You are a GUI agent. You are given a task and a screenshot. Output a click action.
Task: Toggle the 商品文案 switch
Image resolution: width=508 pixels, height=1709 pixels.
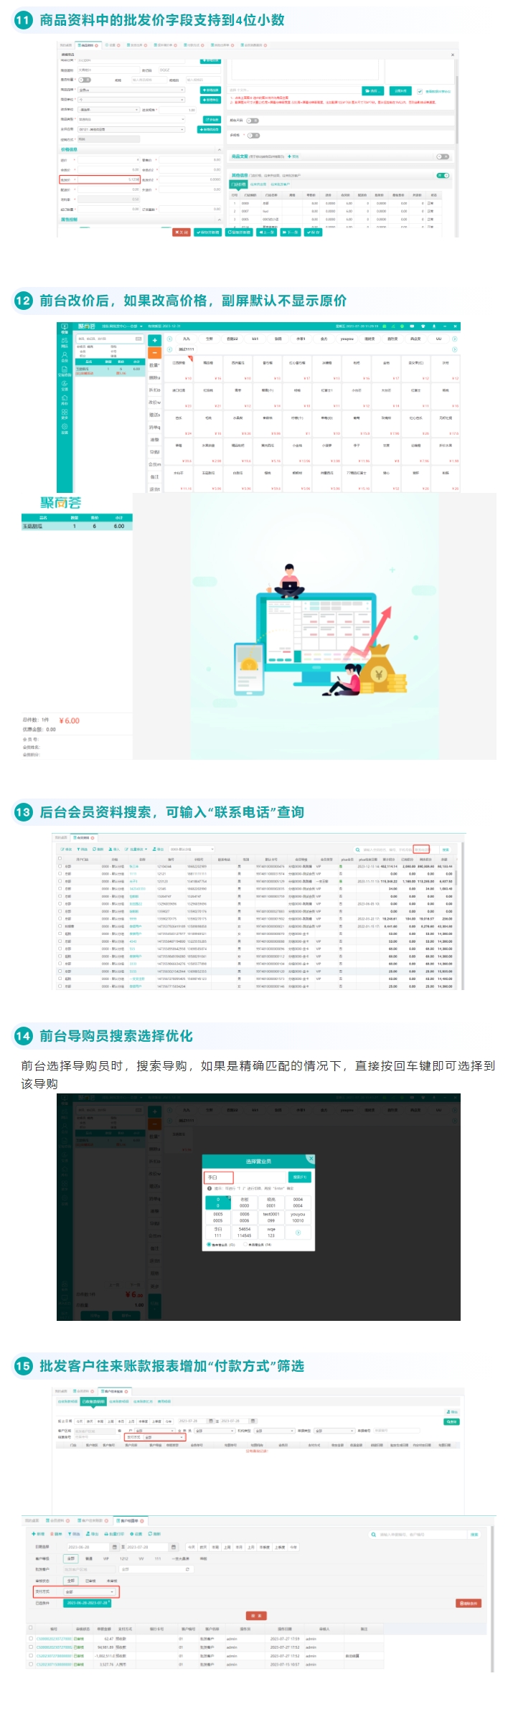[442, 156]
